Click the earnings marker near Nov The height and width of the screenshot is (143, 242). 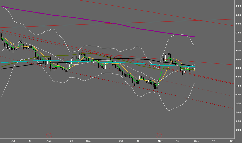(159, 135)
